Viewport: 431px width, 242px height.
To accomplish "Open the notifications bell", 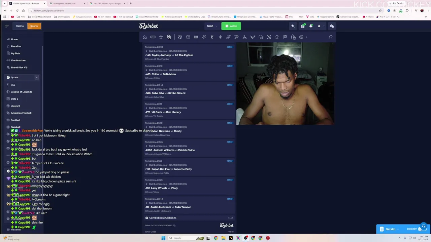I will tap(311, 26).
